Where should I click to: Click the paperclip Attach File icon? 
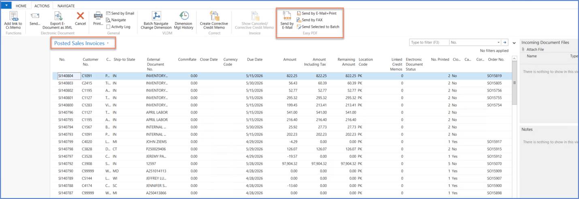523,49
